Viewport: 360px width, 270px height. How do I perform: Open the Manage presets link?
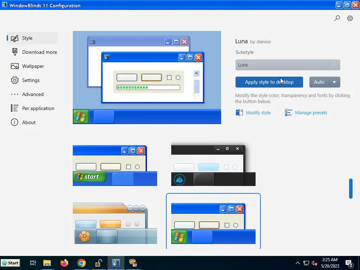click(311, 113)
